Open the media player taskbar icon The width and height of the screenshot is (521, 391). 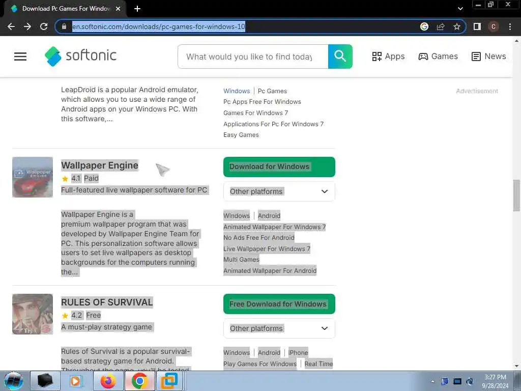(75, 381)
